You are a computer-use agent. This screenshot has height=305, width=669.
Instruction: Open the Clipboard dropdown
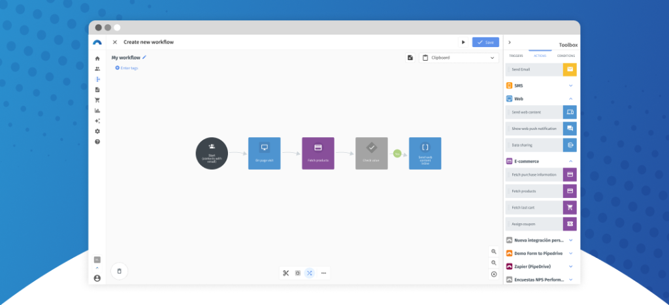coord(459,57)
